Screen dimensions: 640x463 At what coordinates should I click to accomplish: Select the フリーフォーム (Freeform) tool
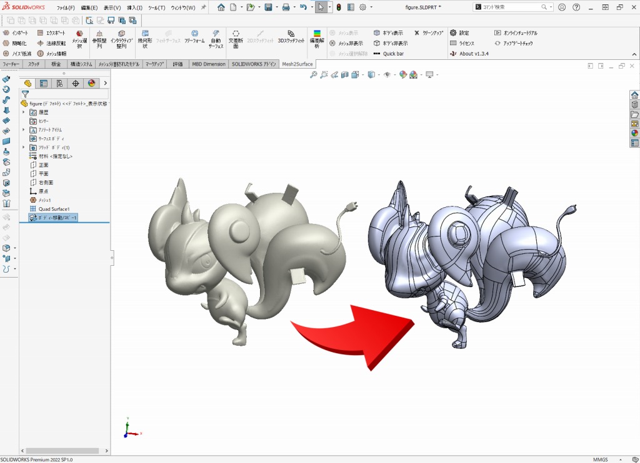pos(195,36)
